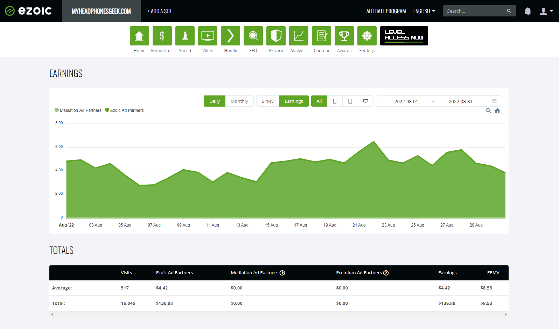The image size is (559, 329).
Task: Open the Home dashboard icon
Action: (x=139, y=36)
